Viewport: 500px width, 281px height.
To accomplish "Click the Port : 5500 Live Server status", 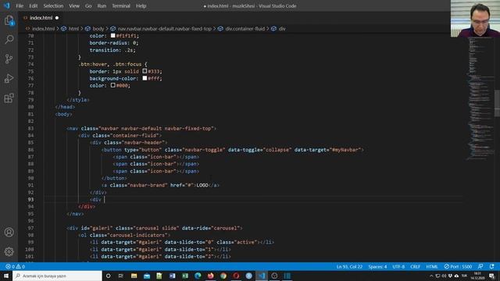I will click(x=458, y=266).
